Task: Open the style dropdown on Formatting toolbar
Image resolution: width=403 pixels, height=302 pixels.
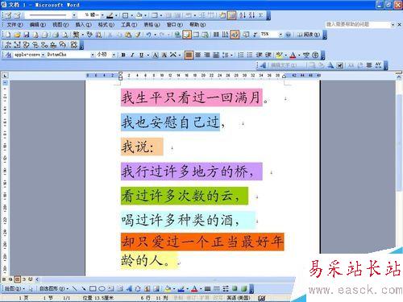Action: (43, 55)
